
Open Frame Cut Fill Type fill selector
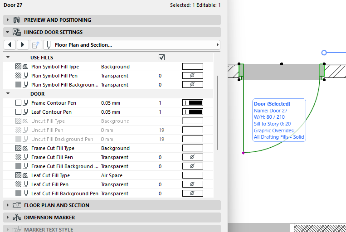coord(193,148)
